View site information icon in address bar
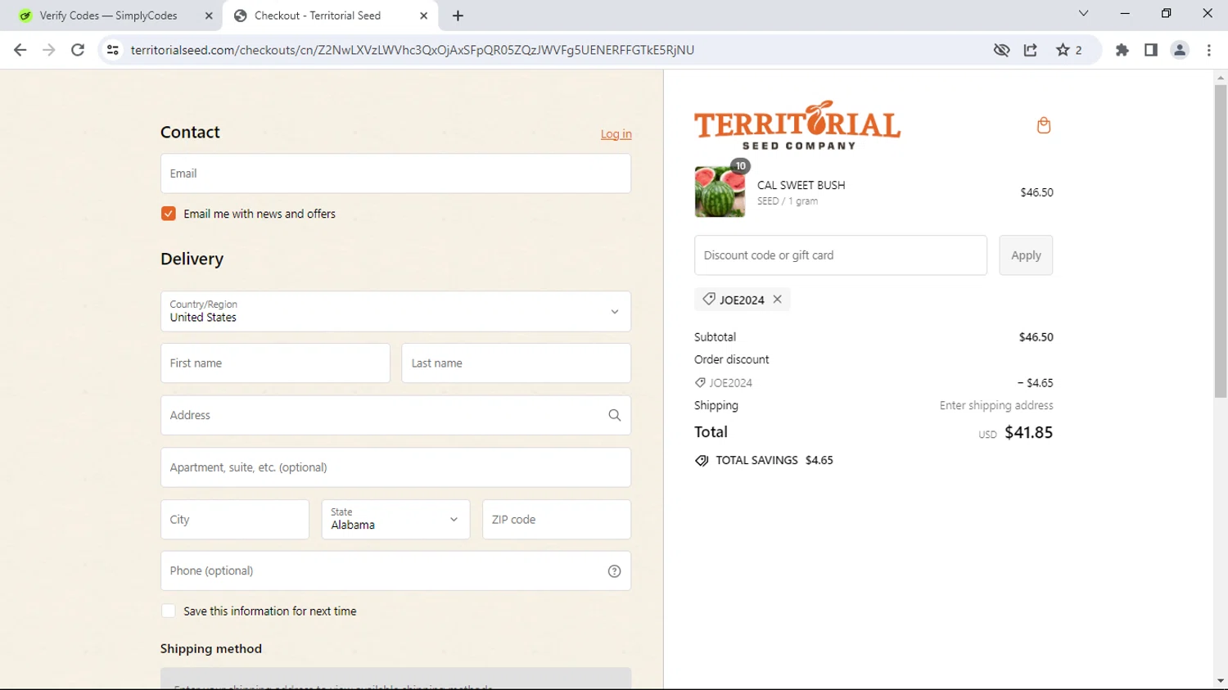Viewport: 1228px width, 690px height. (x=113, y=50)
